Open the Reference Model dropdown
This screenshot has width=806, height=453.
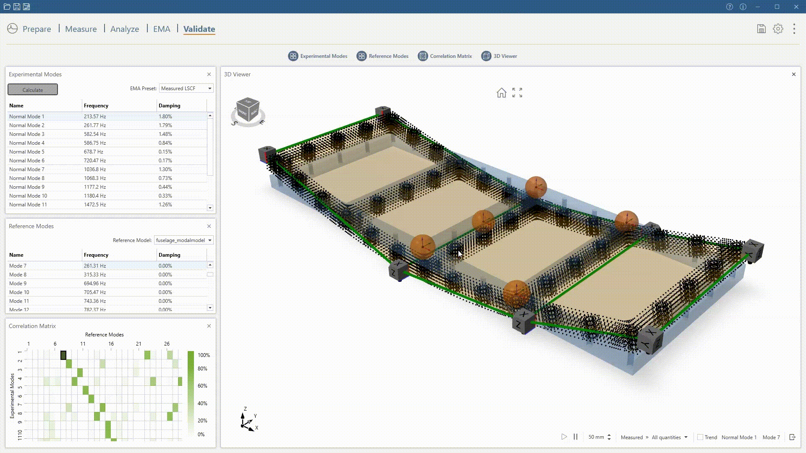point(183,240)
